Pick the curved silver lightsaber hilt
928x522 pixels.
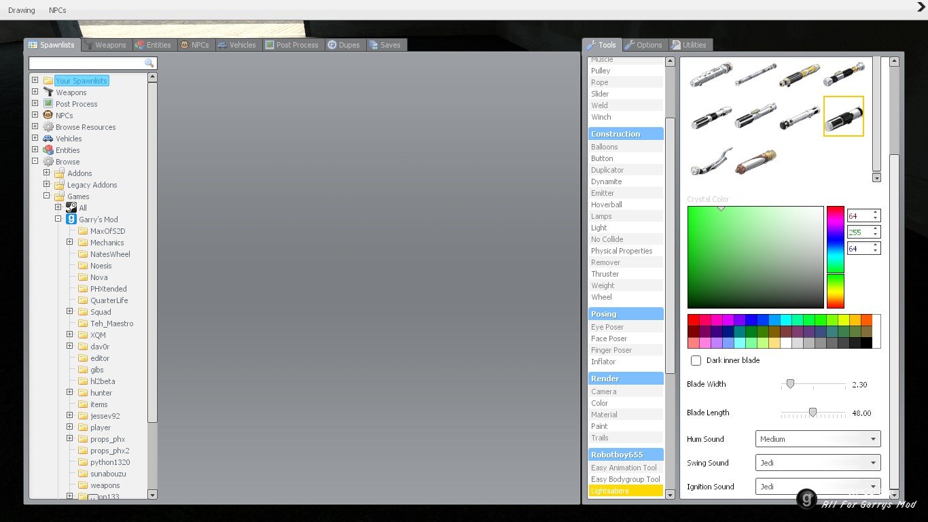click(711, 161)
